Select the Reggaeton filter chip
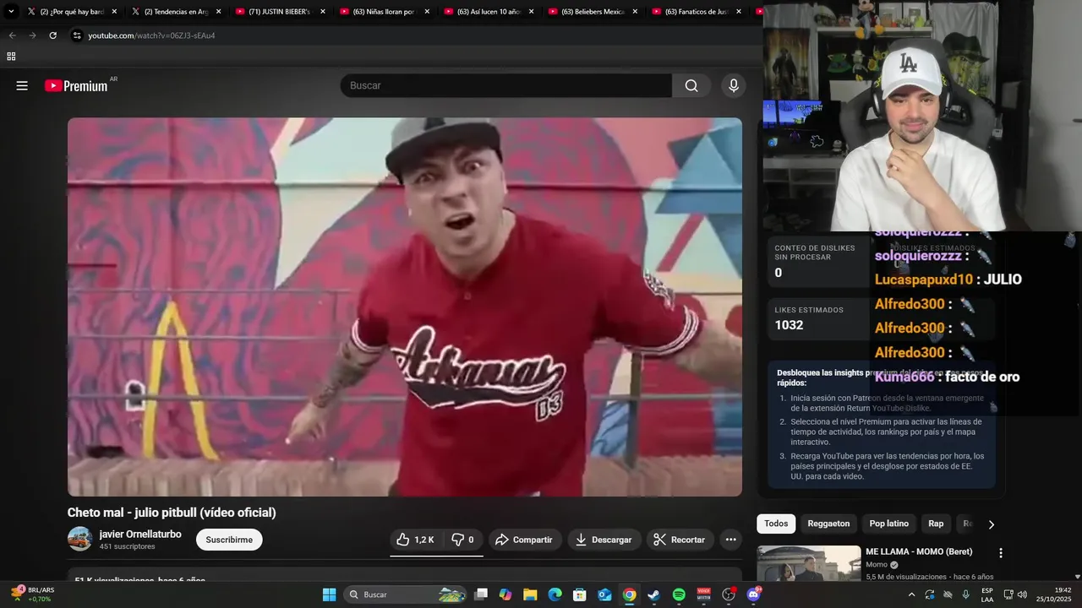 point(828,524)
